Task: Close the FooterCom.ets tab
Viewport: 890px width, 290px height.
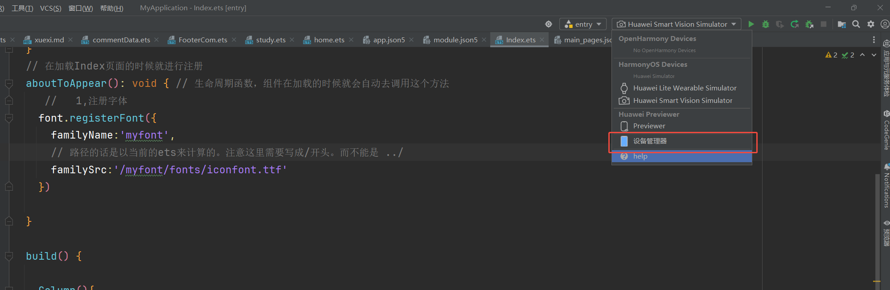Action: click(x=234, y=40)
